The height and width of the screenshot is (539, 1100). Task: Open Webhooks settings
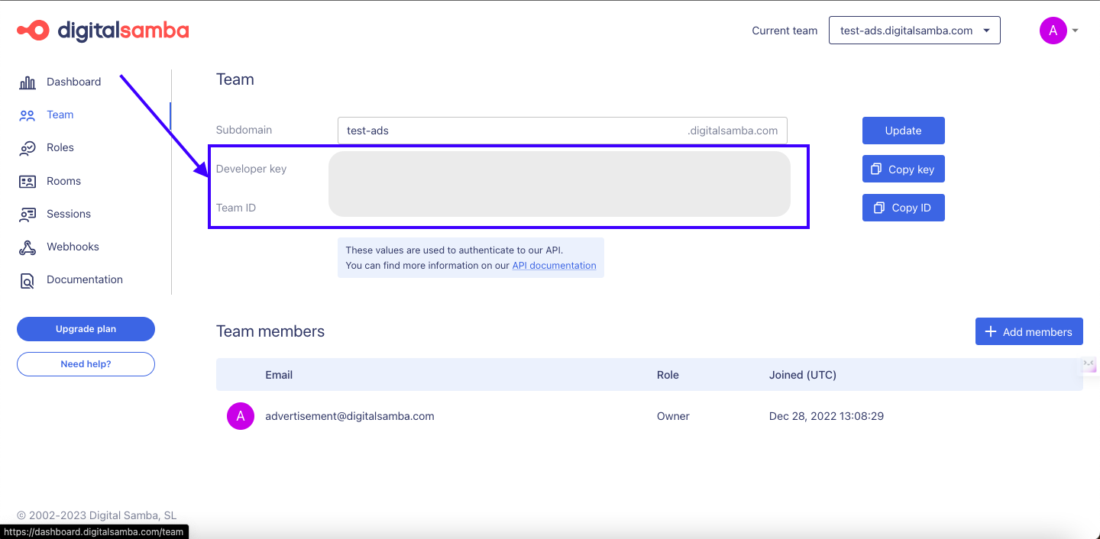pyautogui.click(x=73, y=247)
